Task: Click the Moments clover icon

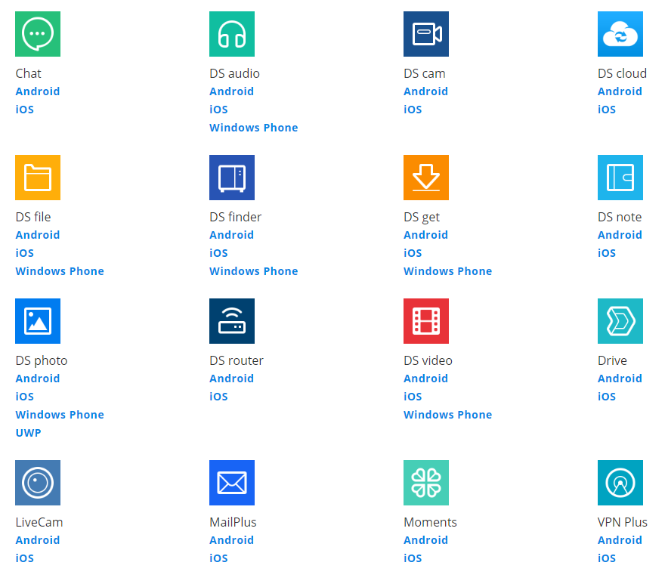Action: tap(426, 483)
